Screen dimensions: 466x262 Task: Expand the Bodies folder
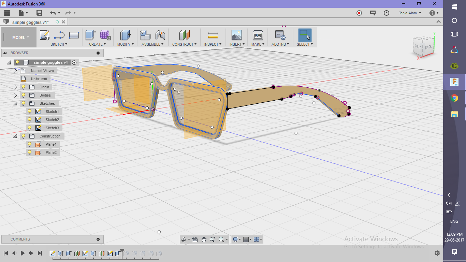[15, 95]
